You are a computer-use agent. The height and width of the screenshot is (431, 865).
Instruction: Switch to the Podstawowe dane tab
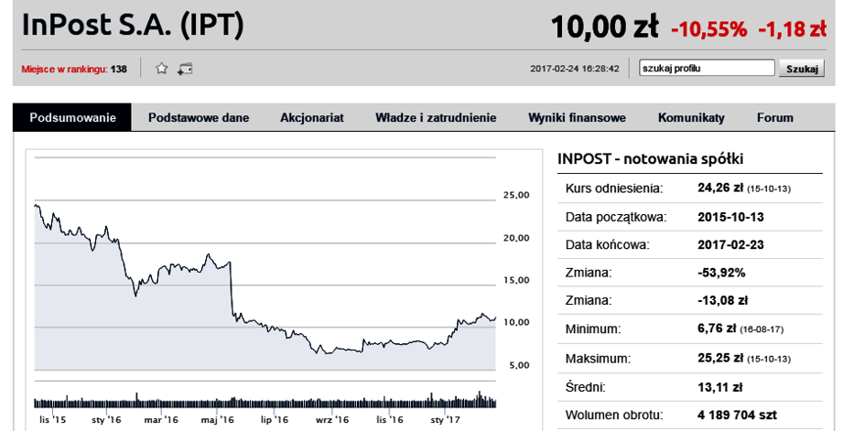[199, 117]
